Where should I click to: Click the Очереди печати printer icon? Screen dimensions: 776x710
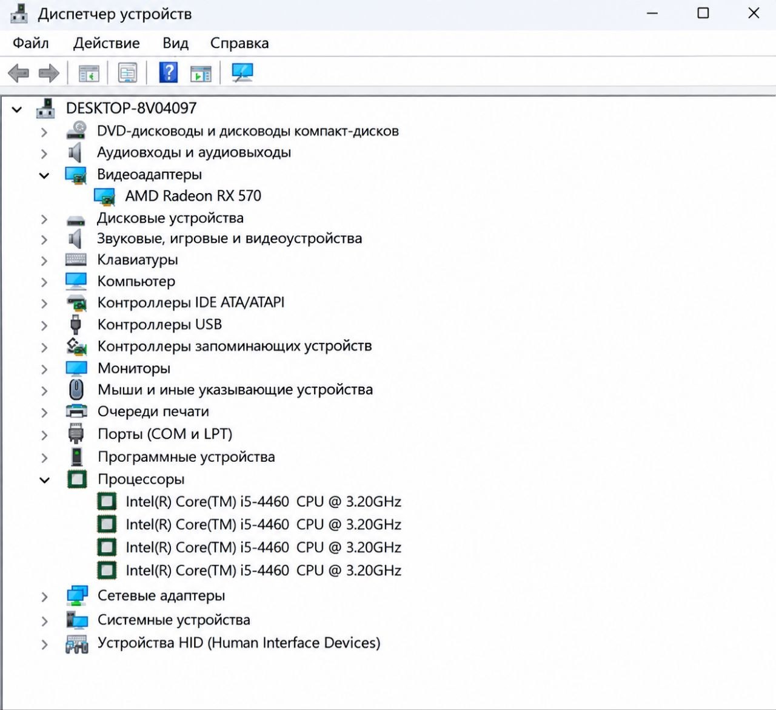pos(76,411)
